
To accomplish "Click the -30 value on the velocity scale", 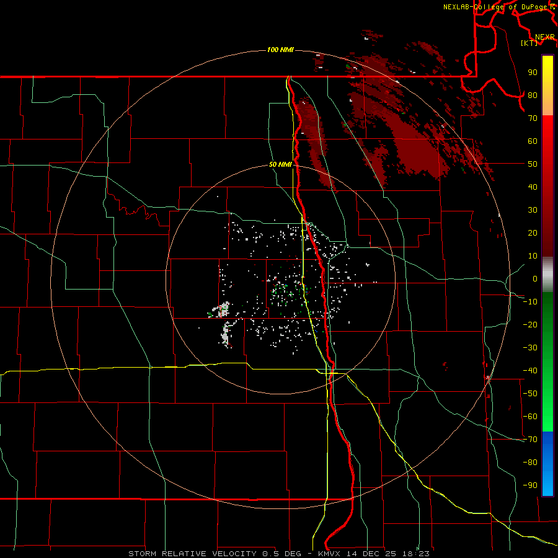I will pos(530,348).
